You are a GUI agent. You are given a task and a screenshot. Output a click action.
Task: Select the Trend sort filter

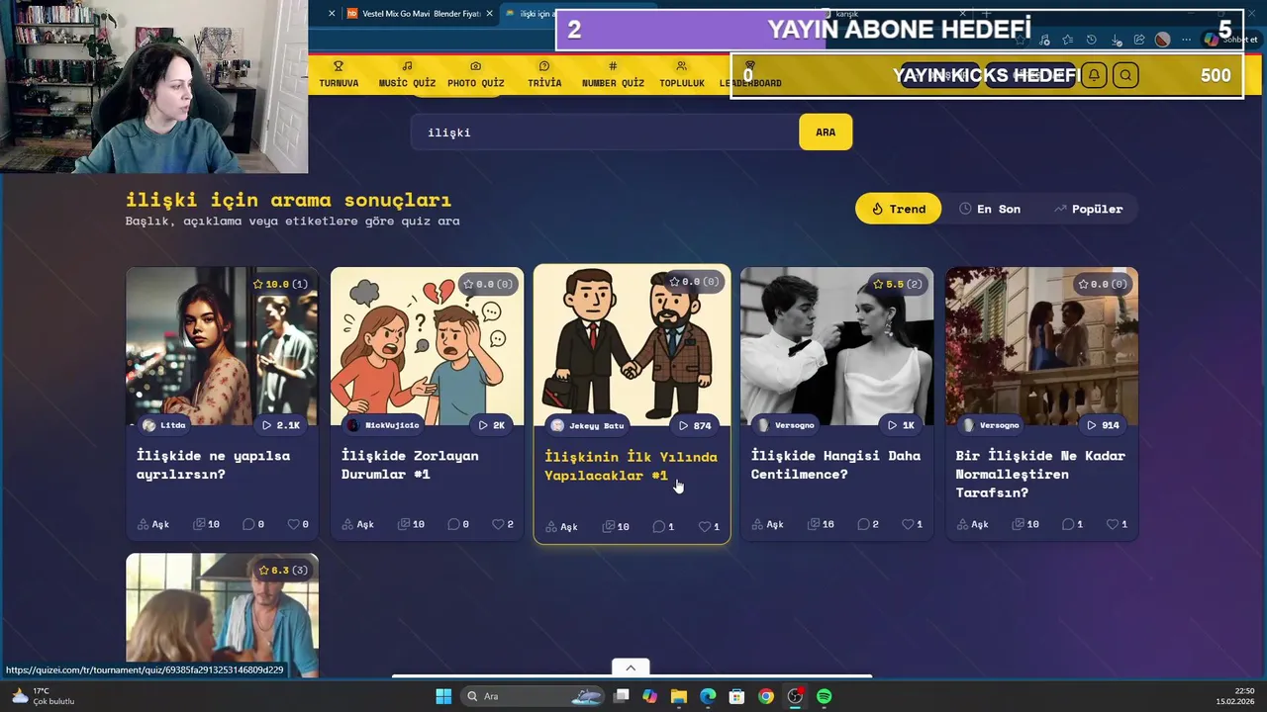[898, 209]
